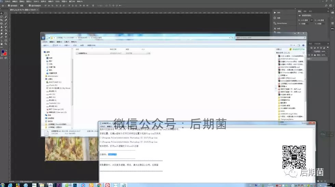The image size is (335, 187).
Task: Click the Explorer search field
Action: (271, 38)
